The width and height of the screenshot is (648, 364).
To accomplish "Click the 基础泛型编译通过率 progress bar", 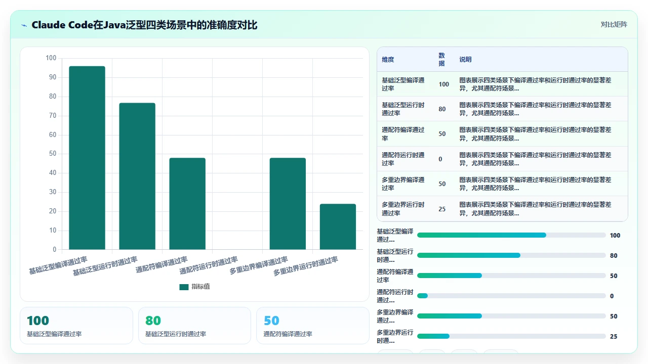I will point(511,235).
